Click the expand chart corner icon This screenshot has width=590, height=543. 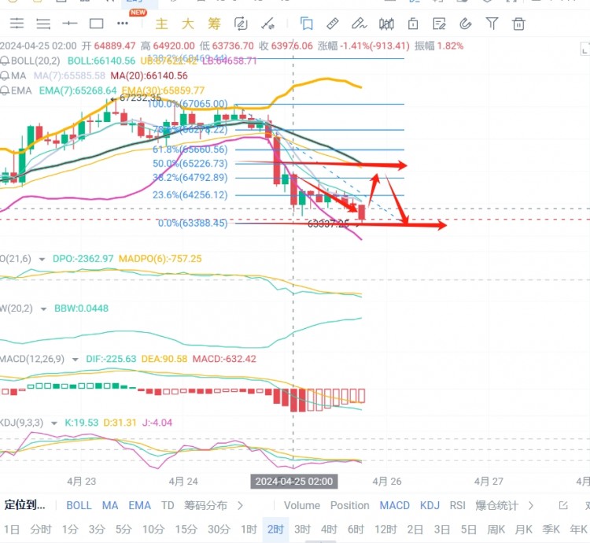tap(585, 50)
